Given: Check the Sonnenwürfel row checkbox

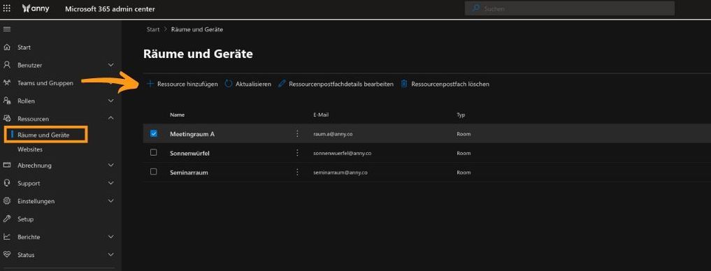Looking at the screenshot, I should 154,153.
